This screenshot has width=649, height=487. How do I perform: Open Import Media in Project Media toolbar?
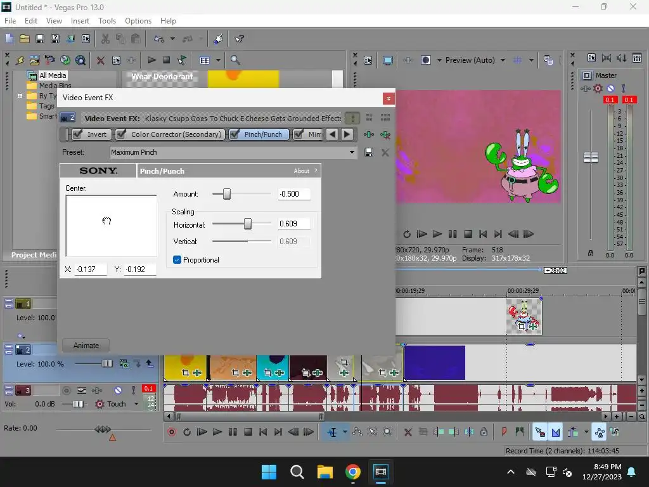pos(34,60)
